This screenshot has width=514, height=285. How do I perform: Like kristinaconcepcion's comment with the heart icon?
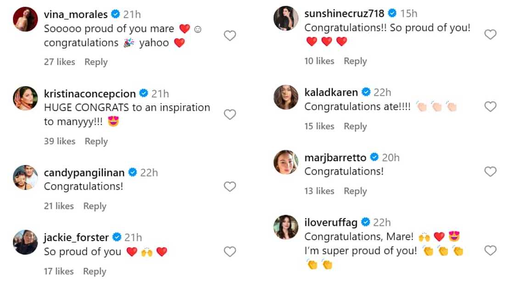[x=230, y=115]
